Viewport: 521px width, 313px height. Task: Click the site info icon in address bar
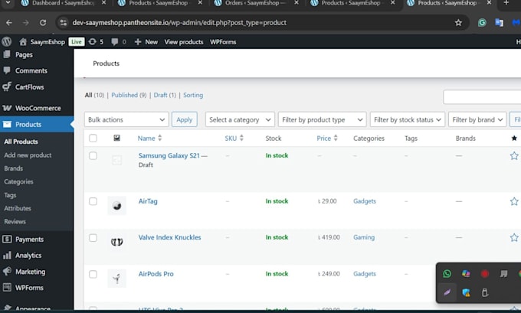(x=63, y=22)
